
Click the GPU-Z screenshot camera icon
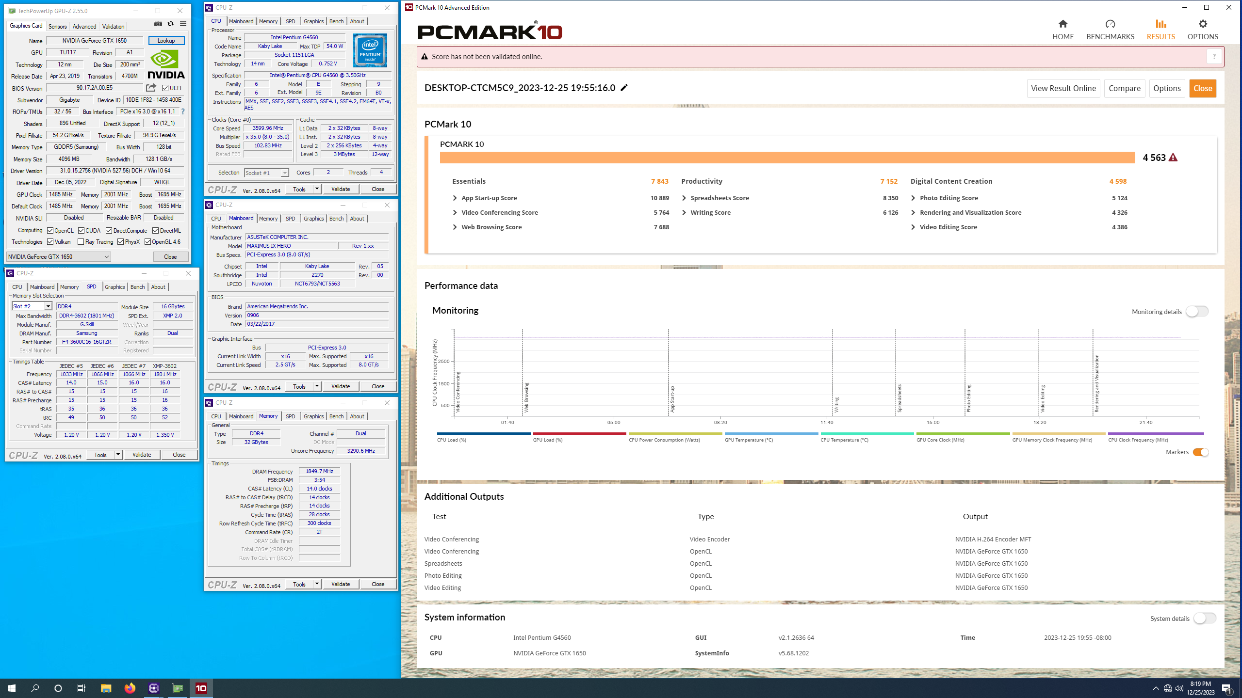(x=158, y=24)
